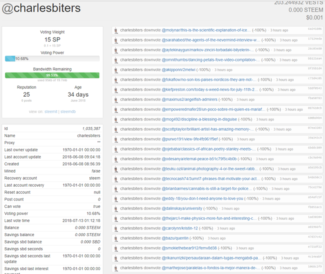325x274 pixels.
Task: Click the Voting Power bar showing 10.68%
Action: tap(52, 59)
